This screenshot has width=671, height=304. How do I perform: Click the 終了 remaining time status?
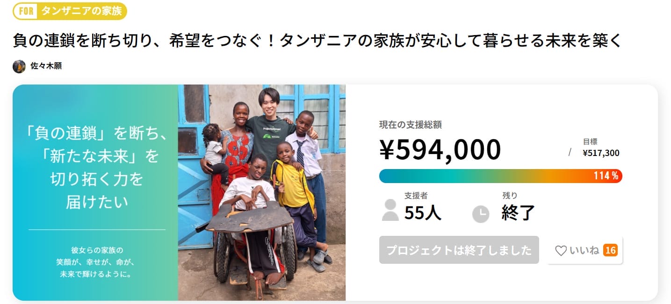pos(518,212)
